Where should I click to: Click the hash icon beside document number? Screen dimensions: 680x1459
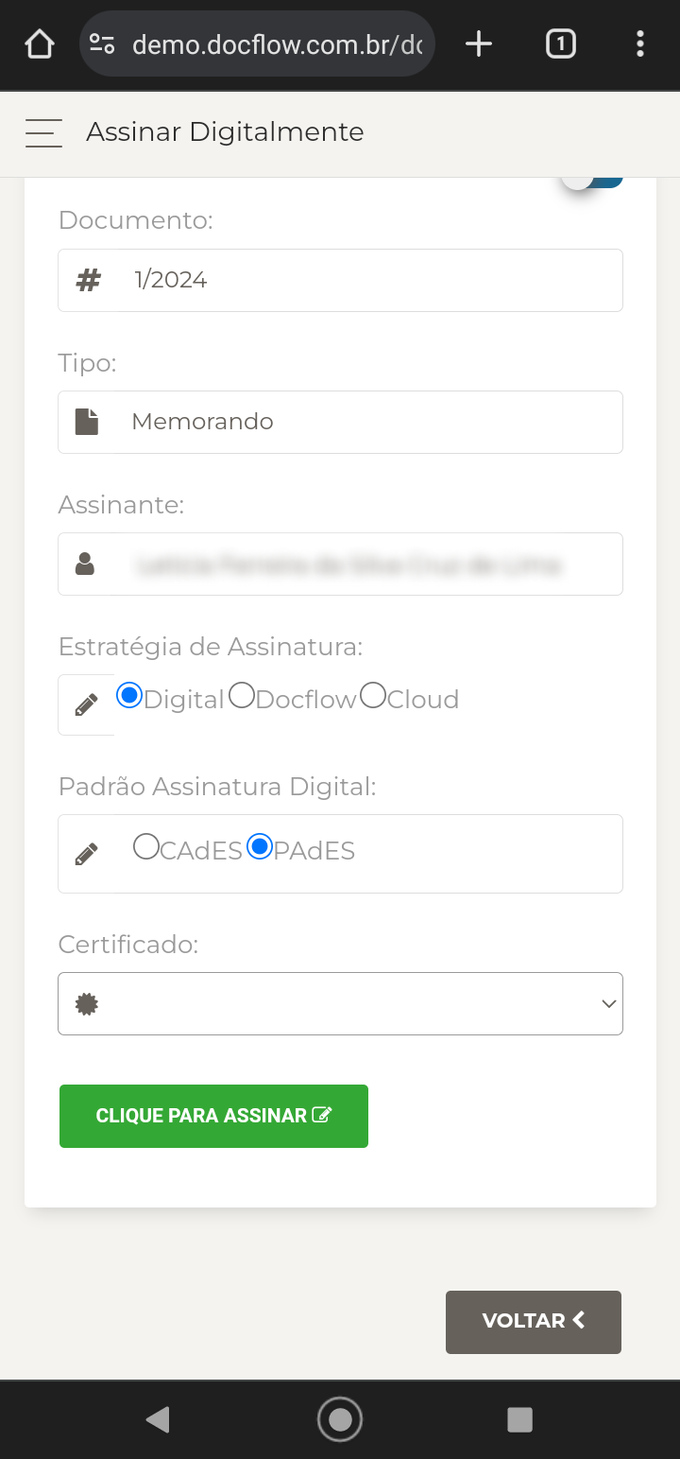pos(88,280)
